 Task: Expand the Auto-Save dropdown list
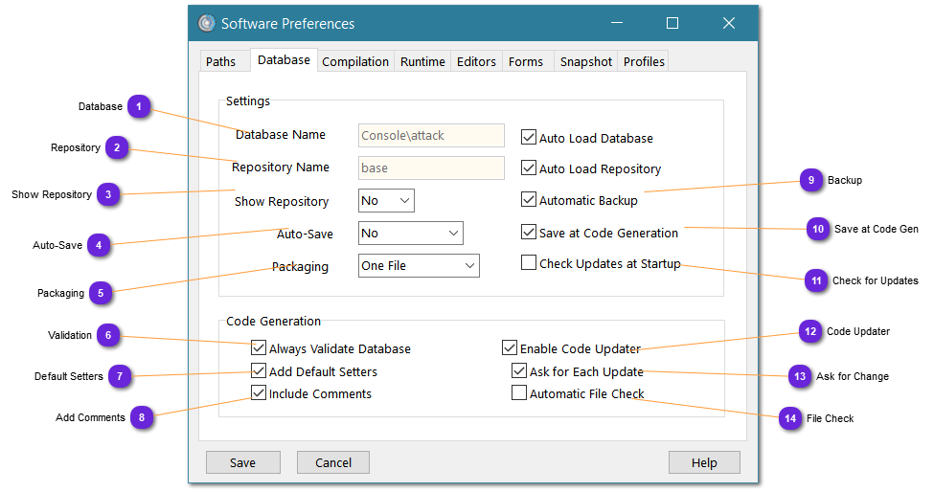410,234
